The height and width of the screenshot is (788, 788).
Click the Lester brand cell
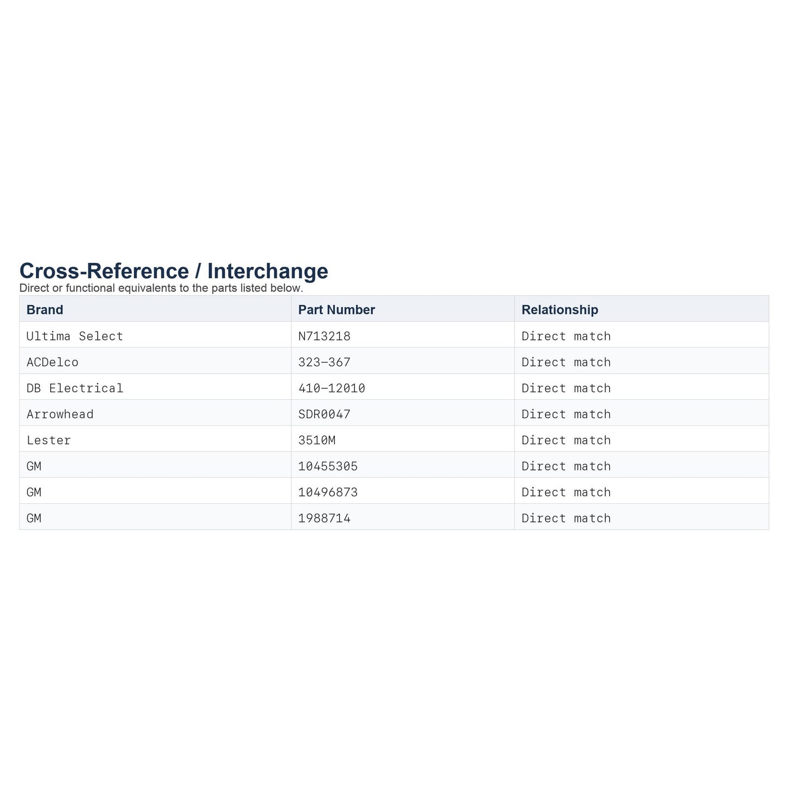(x=49, y=441)
